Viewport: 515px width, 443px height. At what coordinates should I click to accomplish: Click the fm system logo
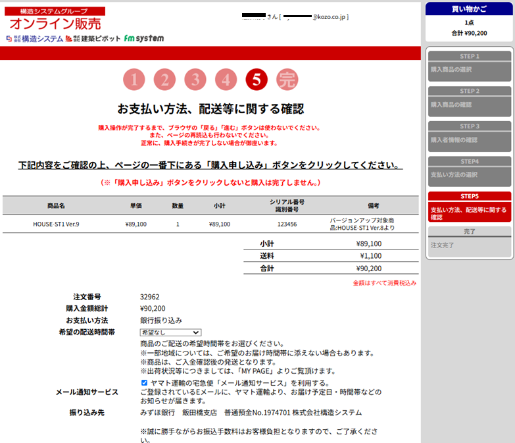(143, 39)
